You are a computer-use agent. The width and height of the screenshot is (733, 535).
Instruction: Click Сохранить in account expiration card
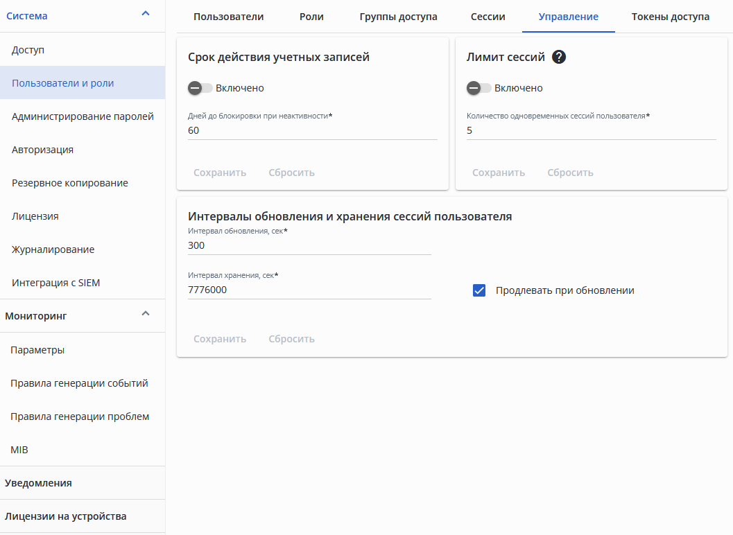tap(220, 173)
